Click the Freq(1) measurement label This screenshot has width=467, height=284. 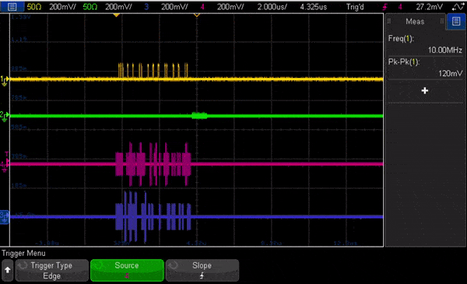pyautogui.click(x=401, y=38)
